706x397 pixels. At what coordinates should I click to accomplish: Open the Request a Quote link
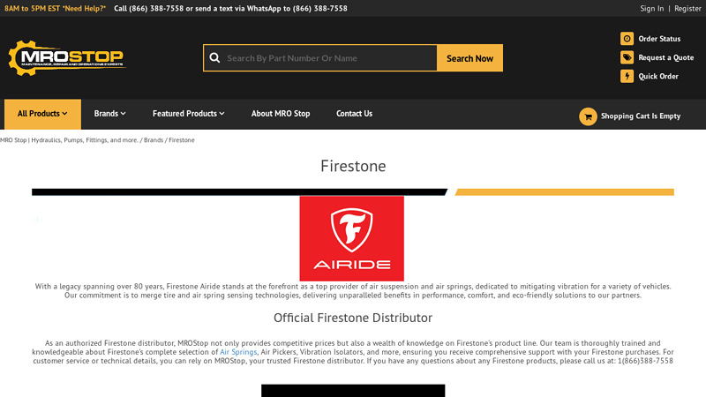tap(666, 57)
